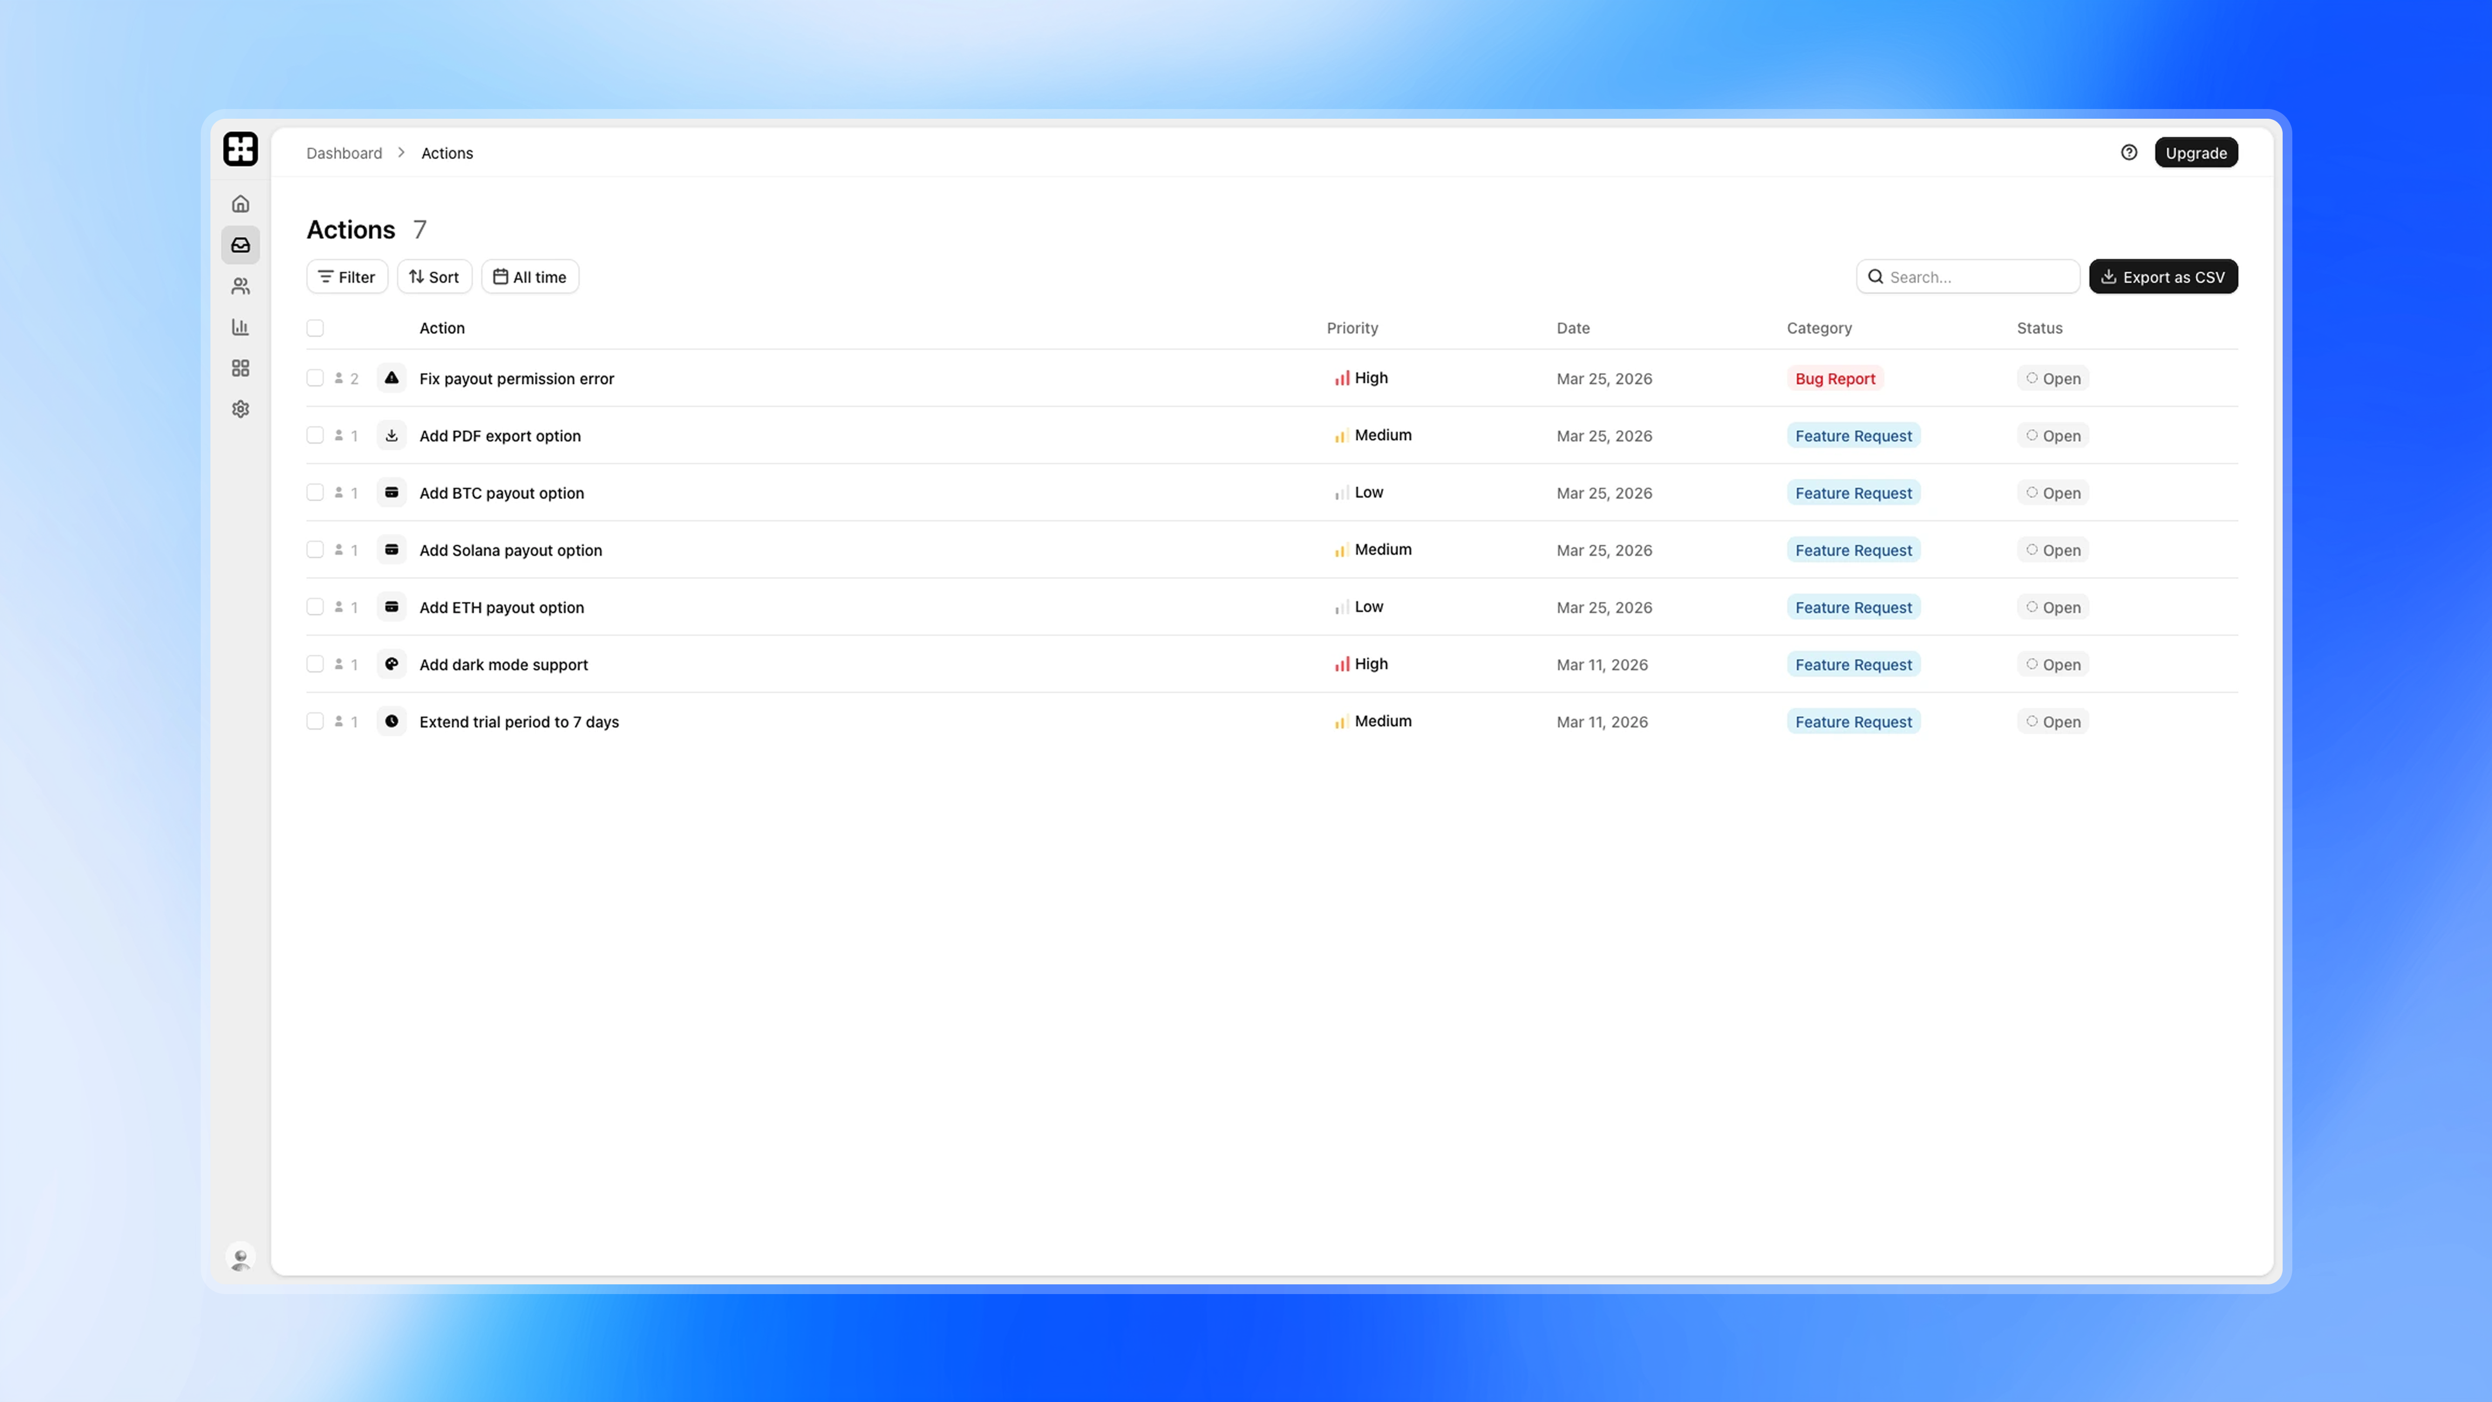
Task: Toggle the select-all checkbox in the header
Action: click(315, 328)
